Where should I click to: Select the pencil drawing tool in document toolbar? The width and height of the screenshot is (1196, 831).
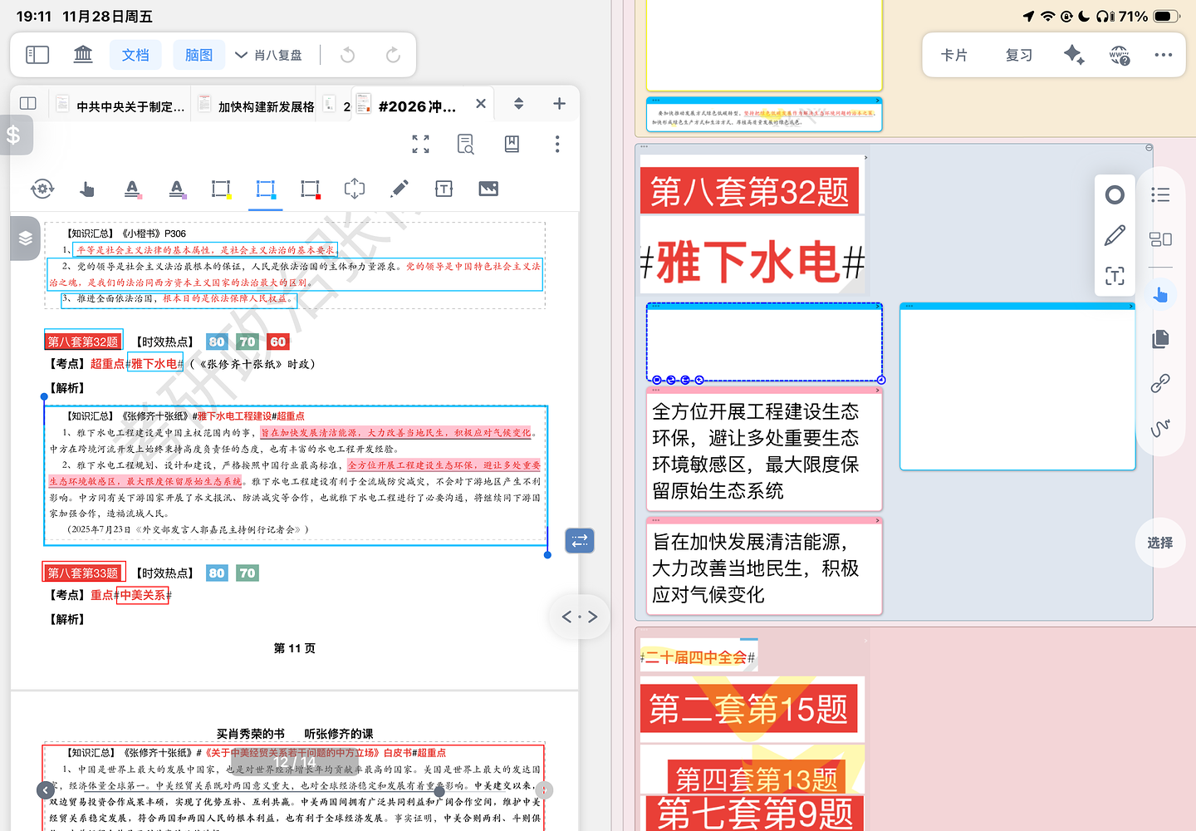pyautogui.click(x=399, y=189)
